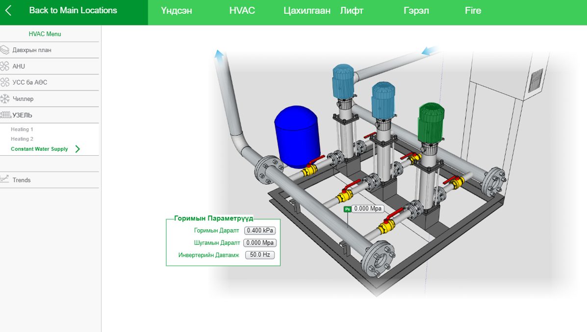Viewport: 587px width, 332px height.
Task: Click the chevron beside Constant Water Supply
Action: pyautogui.click(x=77, y=149)
